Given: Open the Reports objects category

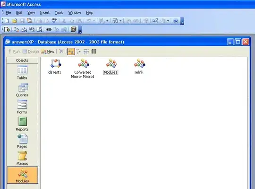Looking at the screenshot, I should point(22,124).
